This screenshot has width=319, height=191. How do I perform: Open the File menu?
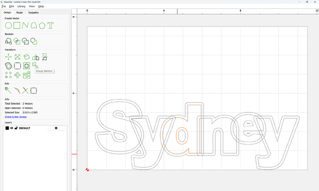click(x=4, y=6)
